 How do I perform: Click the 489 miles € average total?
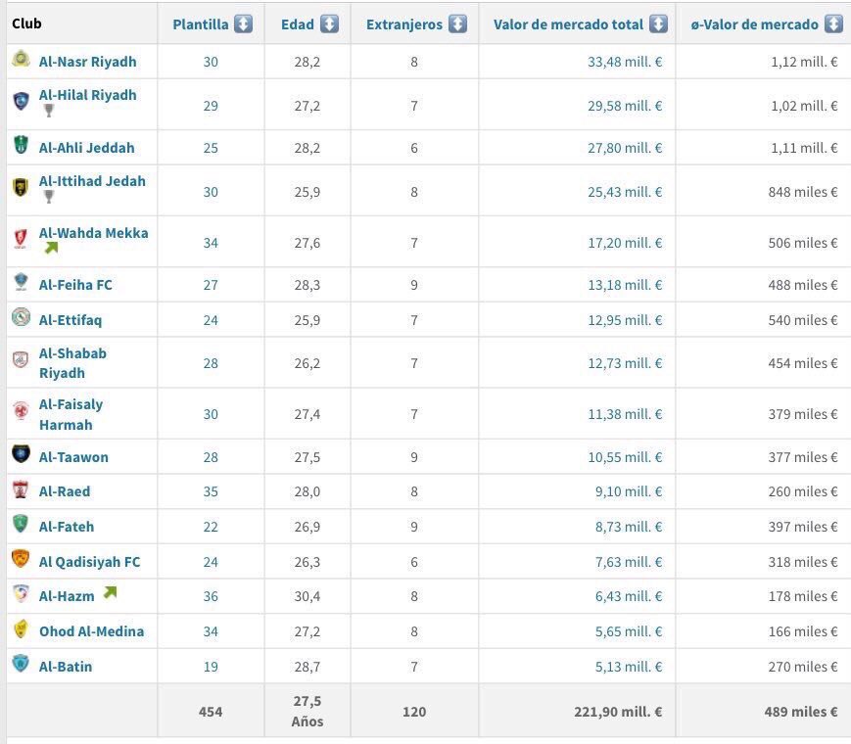point(801,712)
